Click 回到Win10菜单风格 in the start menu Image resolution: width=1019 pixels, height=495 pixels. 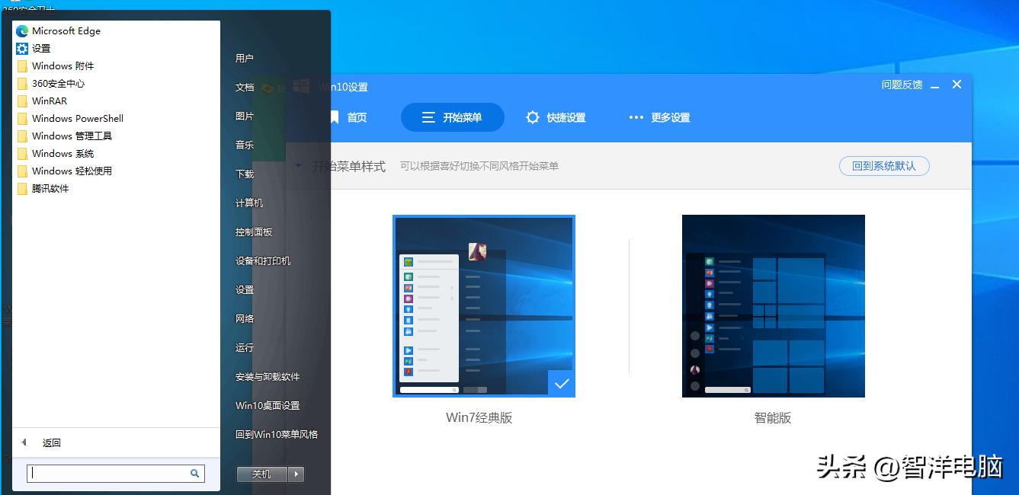[x=276, y=434]
